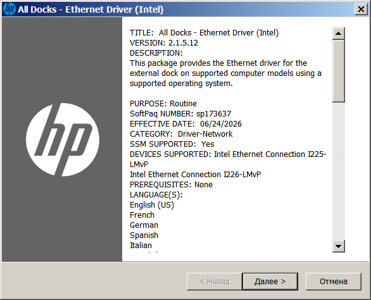Image resolution: width=371 pixels, height=300 pixels.
Task: Click the empty scrollbar track below the thumb
Action: point(338,172)
